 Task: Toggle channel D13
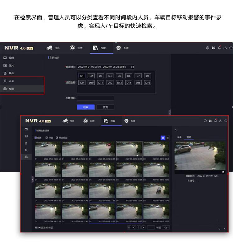tap(119, 83)
